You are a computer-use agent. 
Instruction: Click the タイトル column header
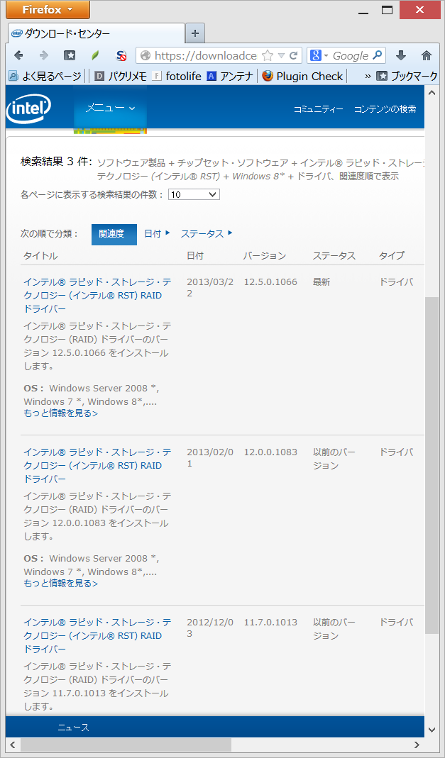pyautogui.click(x=40, y=256)
